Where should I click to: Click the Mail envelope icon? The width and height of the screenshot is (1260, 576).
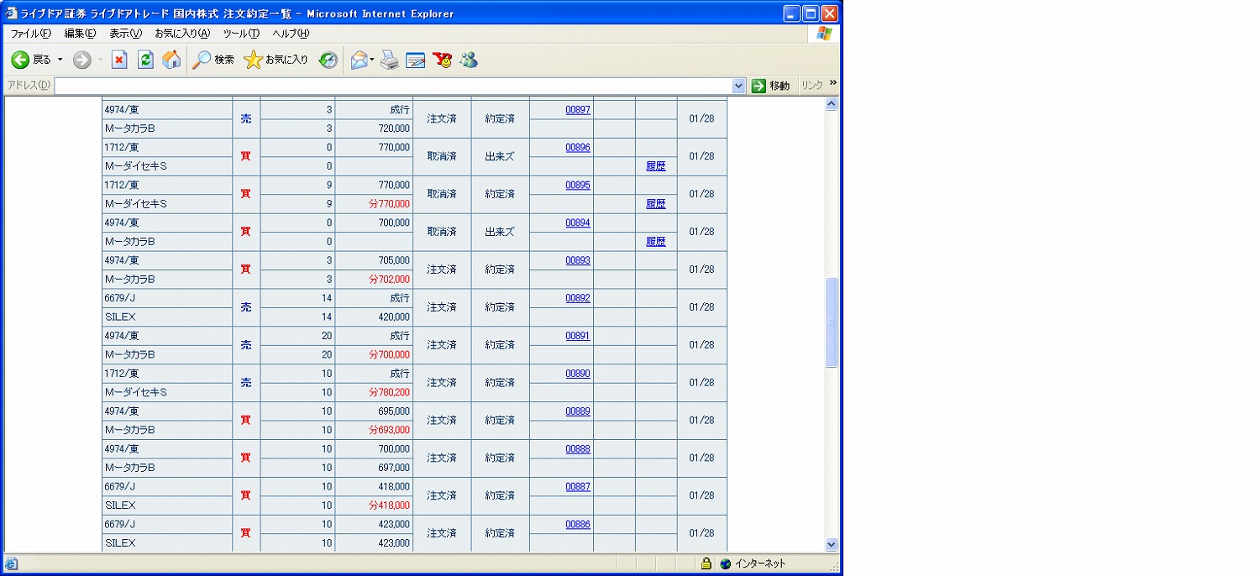point(360,60)
